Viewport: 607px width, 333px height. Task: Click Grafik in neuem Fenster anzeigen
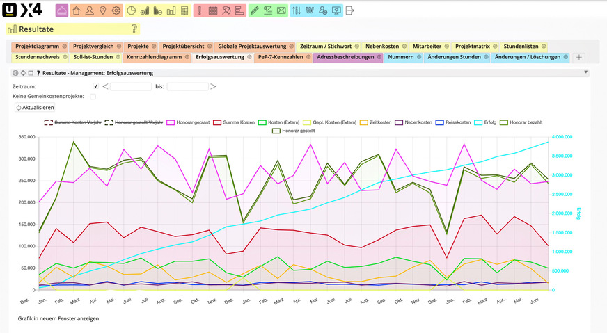coord(58,318)
